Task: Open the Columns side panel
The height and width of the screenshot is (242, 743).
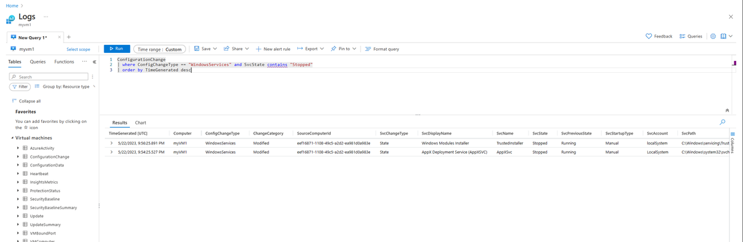Action: point(732,143)
